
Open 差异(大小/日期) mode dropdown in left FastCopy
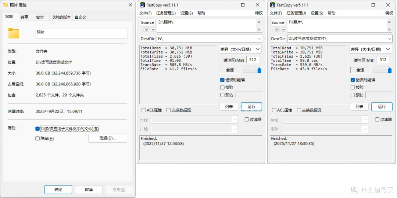click(x=240, y=49)
